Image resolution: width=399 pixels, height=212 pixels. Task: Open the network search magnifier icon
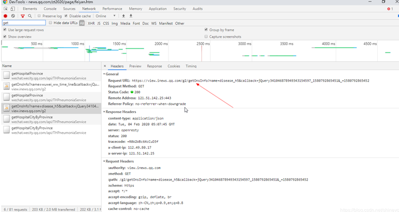(30, 16)
